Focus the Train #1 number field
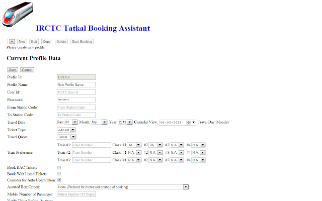 tap(92, 145)
